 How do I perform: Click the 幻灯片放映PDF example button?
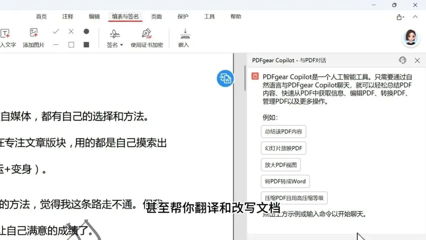click(x=283, y=148)
